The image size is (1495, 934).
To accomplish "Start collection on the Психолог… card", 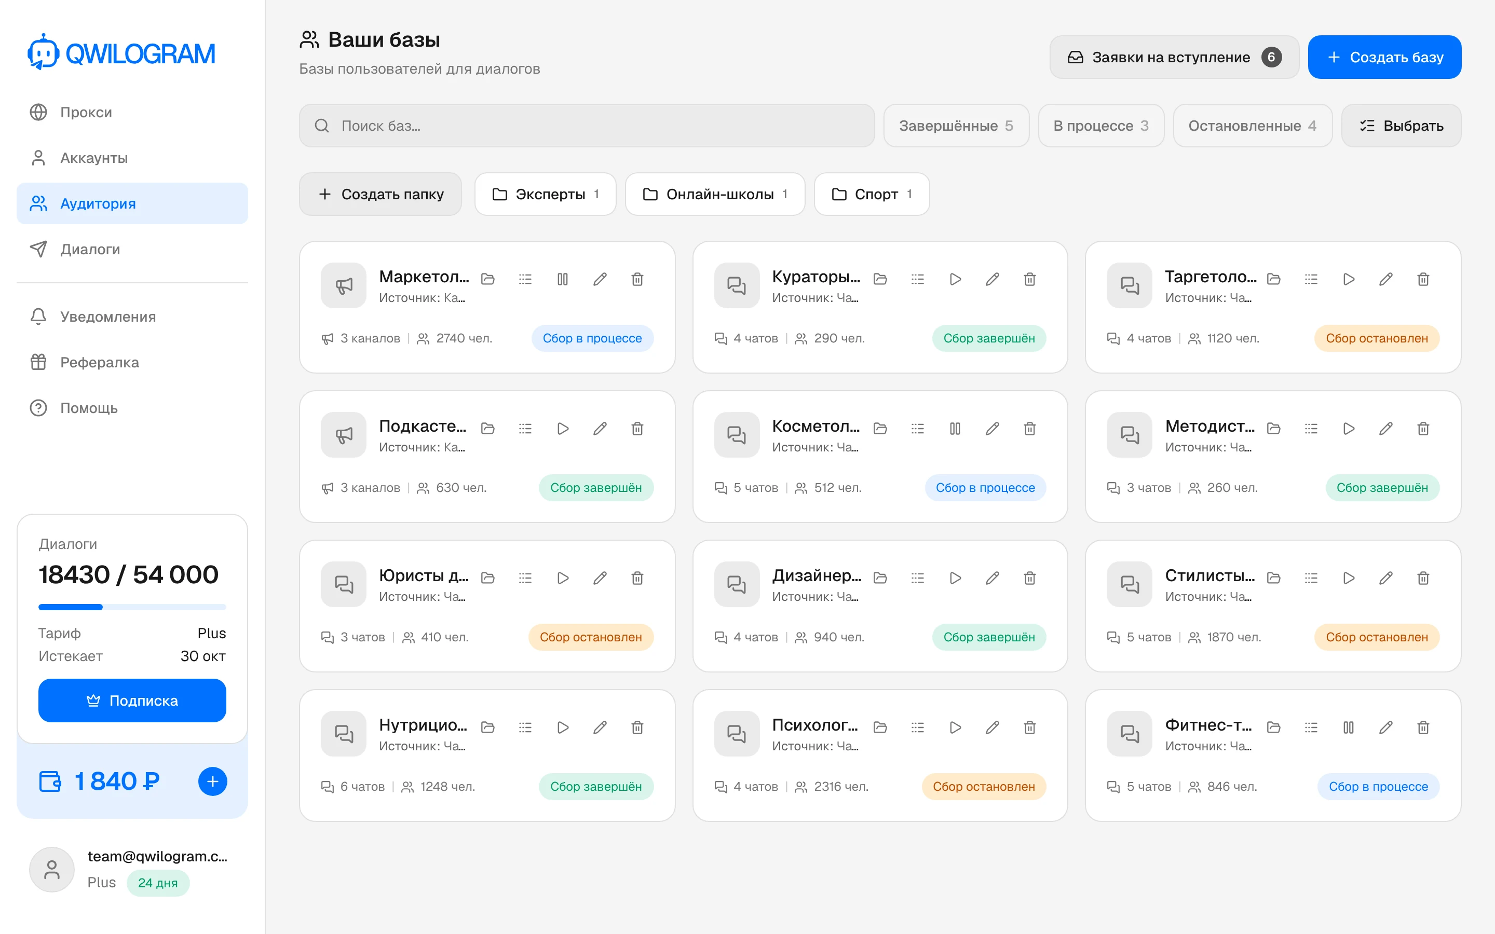I will click(x=955, y=727).
